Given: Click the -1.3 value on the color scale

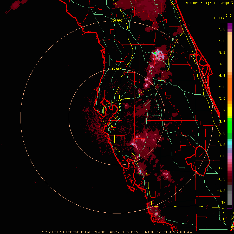Looking at the screenshot, I should [221, 191].
